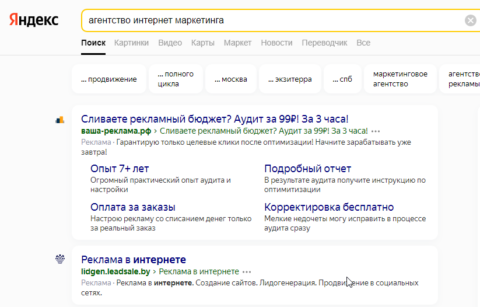Open the Видео tab
480x307 pixels.
coord(170,43)
